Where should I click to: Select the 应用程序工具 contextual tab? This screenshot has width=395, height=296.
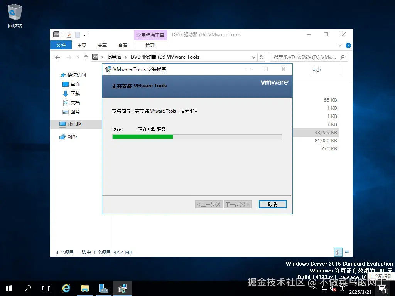pyautogui.click(x=150, y=35)
